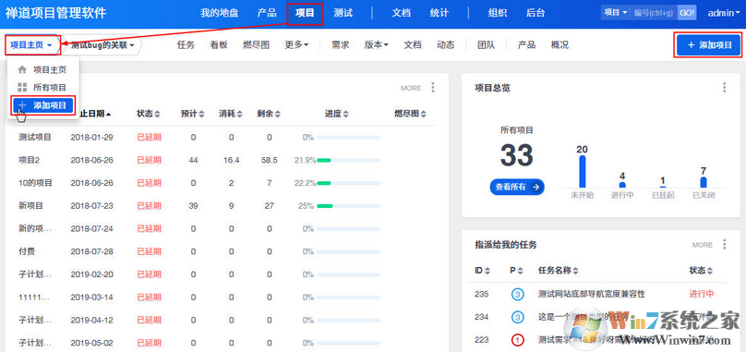746x353 pixels.
Task: Expand the 更多 sub-menu dropdown
Action: click(297, 45)
